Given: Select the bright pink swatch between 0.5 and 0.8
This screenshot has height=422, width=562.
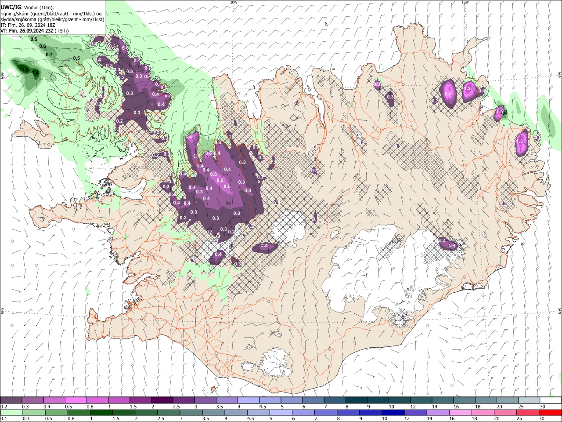Looking at the screenshot, I should click(x=76, y=400).
